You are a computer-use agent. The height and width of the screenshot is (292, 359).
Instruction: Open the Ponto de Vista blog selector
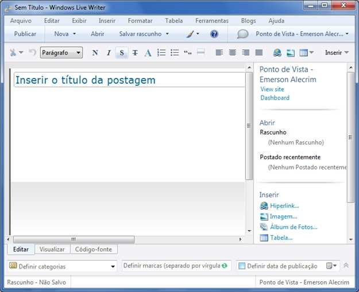(302, 34)
